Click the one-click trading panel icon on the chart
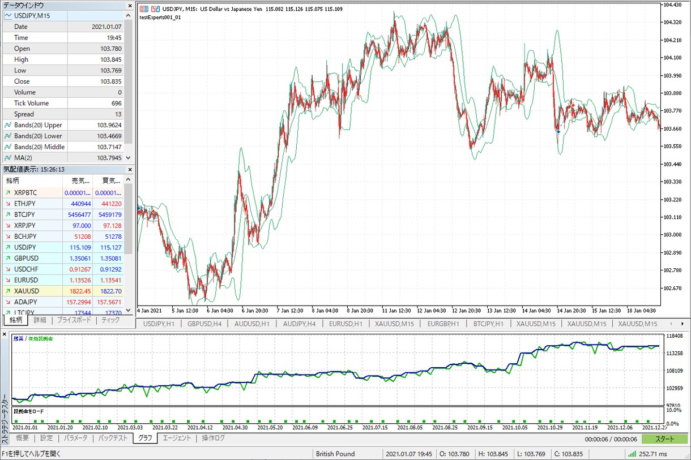This screenshot has height=460, width=691. point(143,9)
